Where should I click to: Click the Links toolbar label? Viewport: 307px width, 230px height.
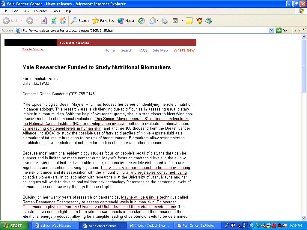tap(297, 30)
